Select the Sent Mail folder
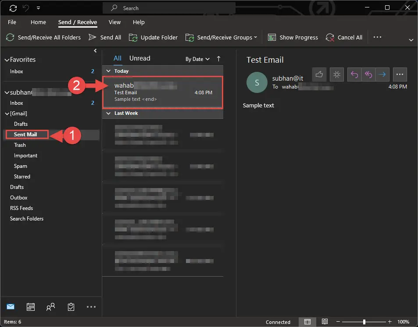This screenshot has height=327, width=418. (25, 134)
